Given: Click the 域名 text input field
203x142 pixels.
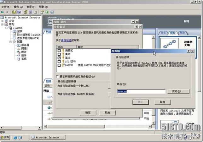Looking at the screenshot, I should (141, 91).
